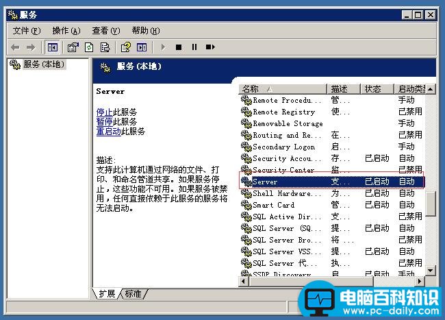This screenshot has height=320, width=445.
Task: Click the Refresh toolbar icon
Action: [89, 47]
